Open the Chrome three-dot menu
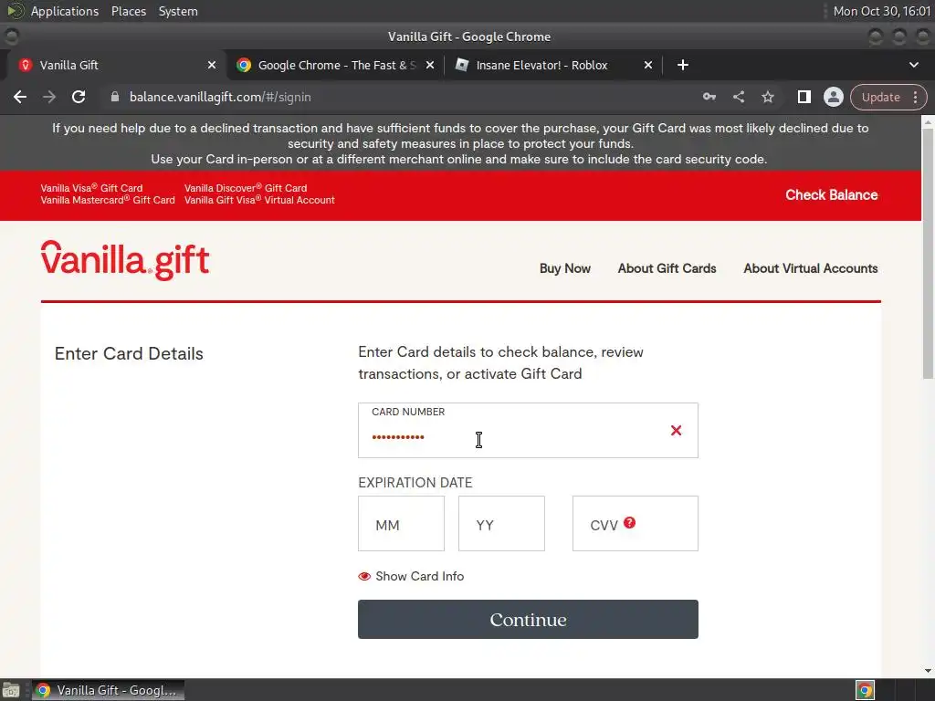Image resolution: width=935 pixels, height=701 pixels. [x=915, y=97]
